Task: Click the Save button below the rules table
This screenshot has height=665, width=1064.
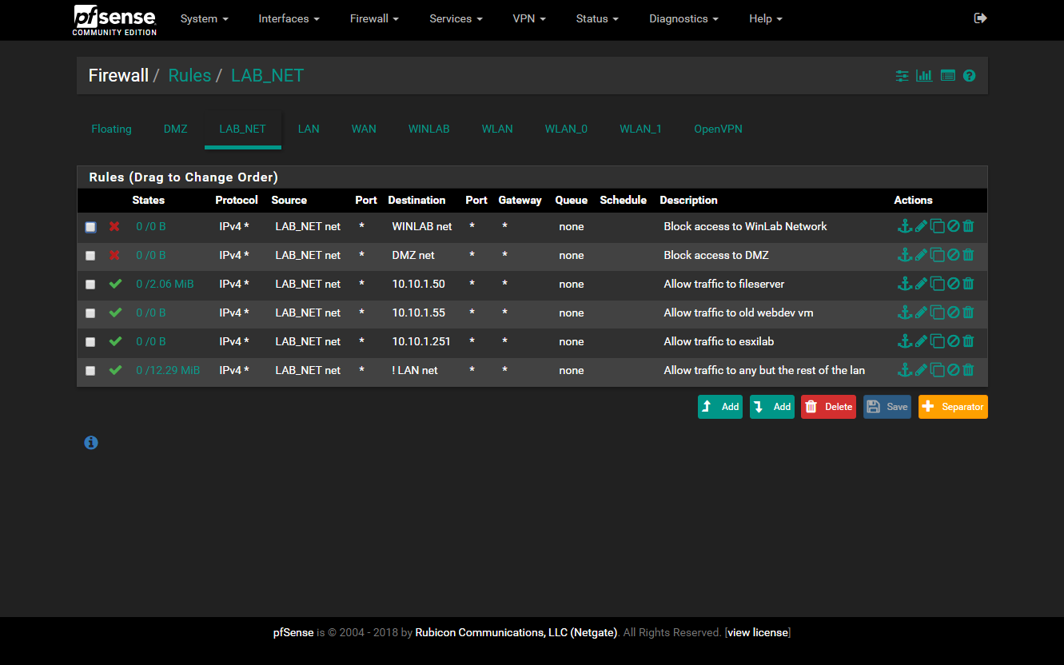Action: tap(887, 407)
